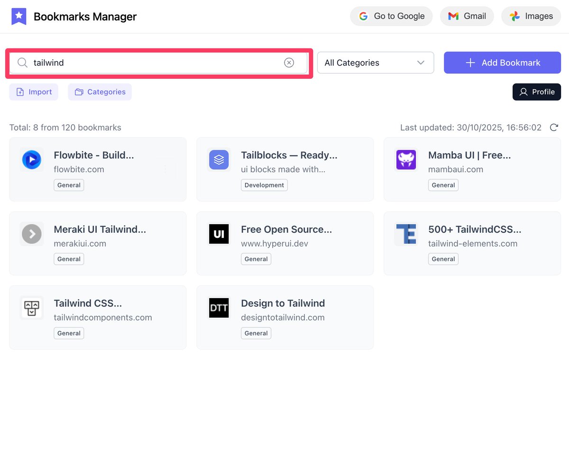Screen dimensions: 569x452
Task: Select the Tailblocks bookmark icon
Action: coord(219,160)
